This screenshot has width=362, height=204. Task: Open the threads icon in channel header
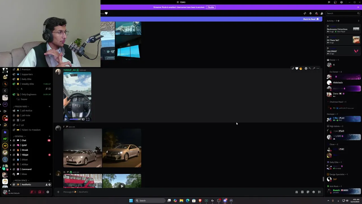click(305, 13)
